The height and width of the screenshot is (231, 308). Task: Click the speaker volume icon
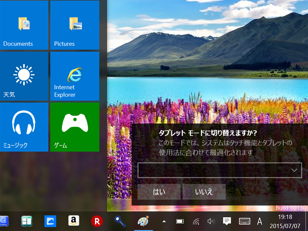pyautogui.click(x=211, y=221)
